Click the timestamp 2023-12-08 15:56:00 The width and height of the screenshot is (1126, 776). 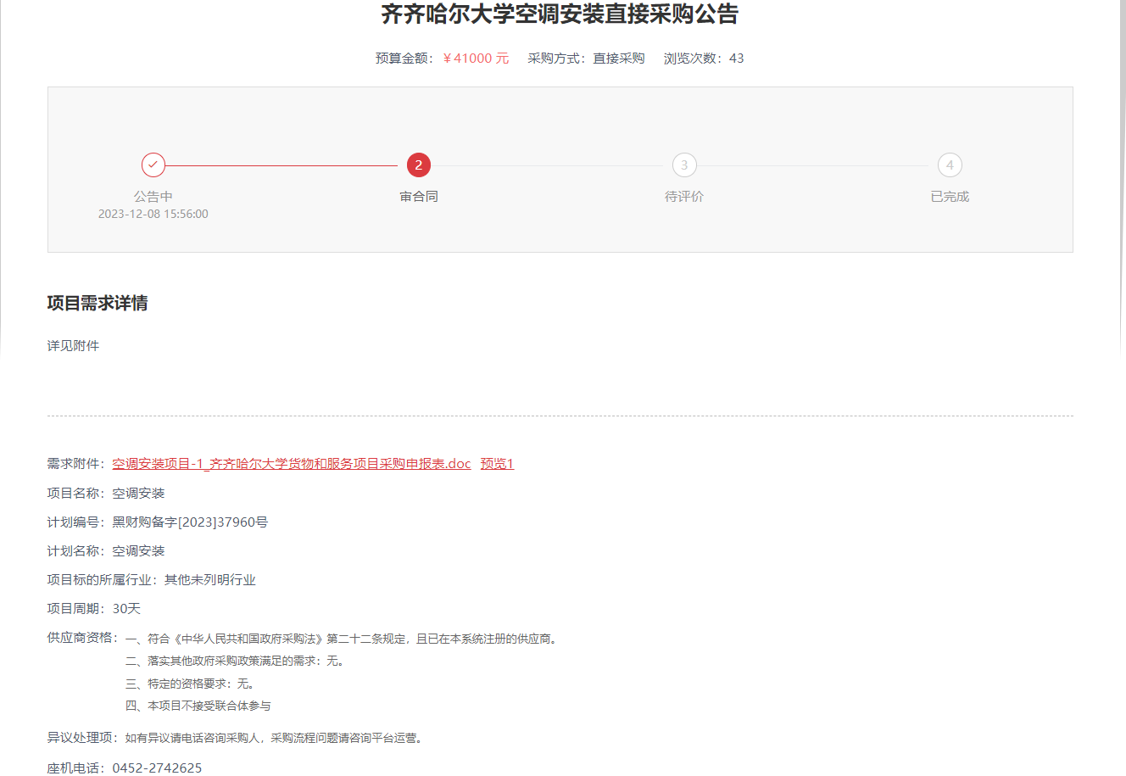click(x=153, y=215)
